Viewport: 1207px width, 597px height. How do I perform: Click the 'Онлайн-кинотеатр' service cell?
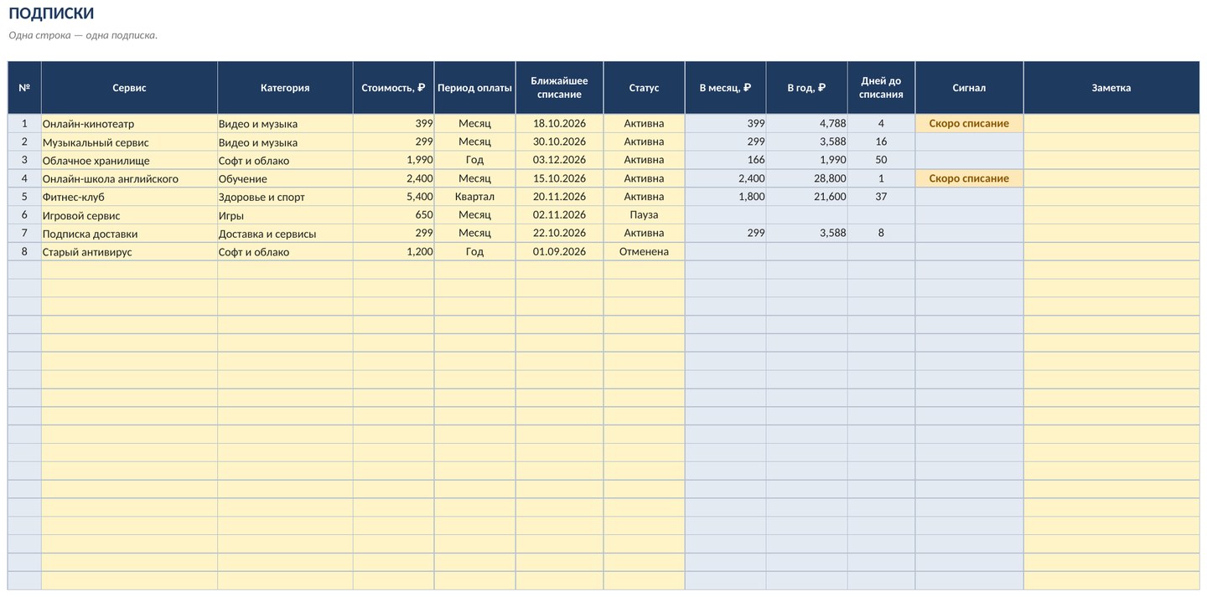click(129, 124)
